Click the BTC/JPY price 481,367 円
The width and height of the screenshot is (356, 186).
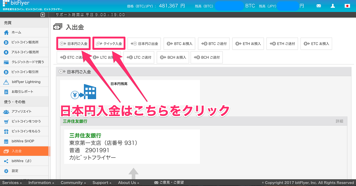click(x=172, y=6)
